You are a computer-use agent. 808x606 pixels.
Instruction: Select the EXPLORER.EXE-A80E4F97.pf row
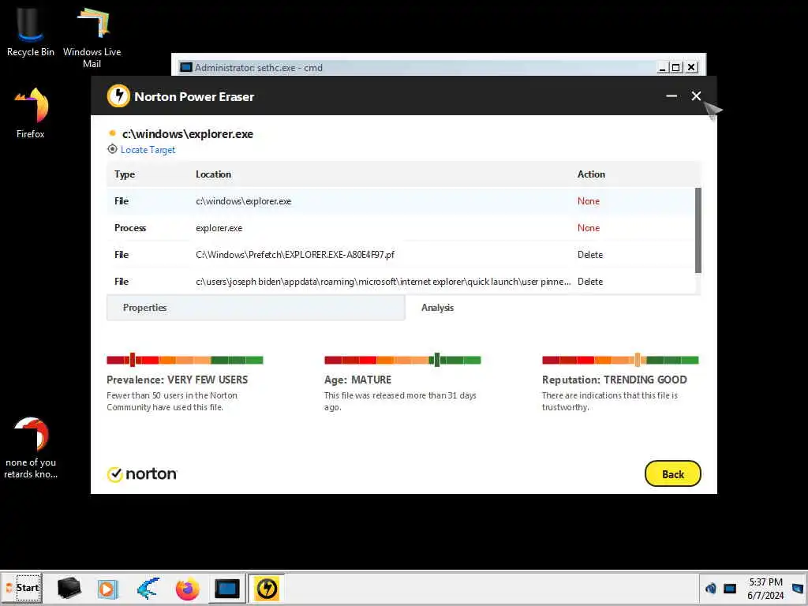tap(401, 255)
